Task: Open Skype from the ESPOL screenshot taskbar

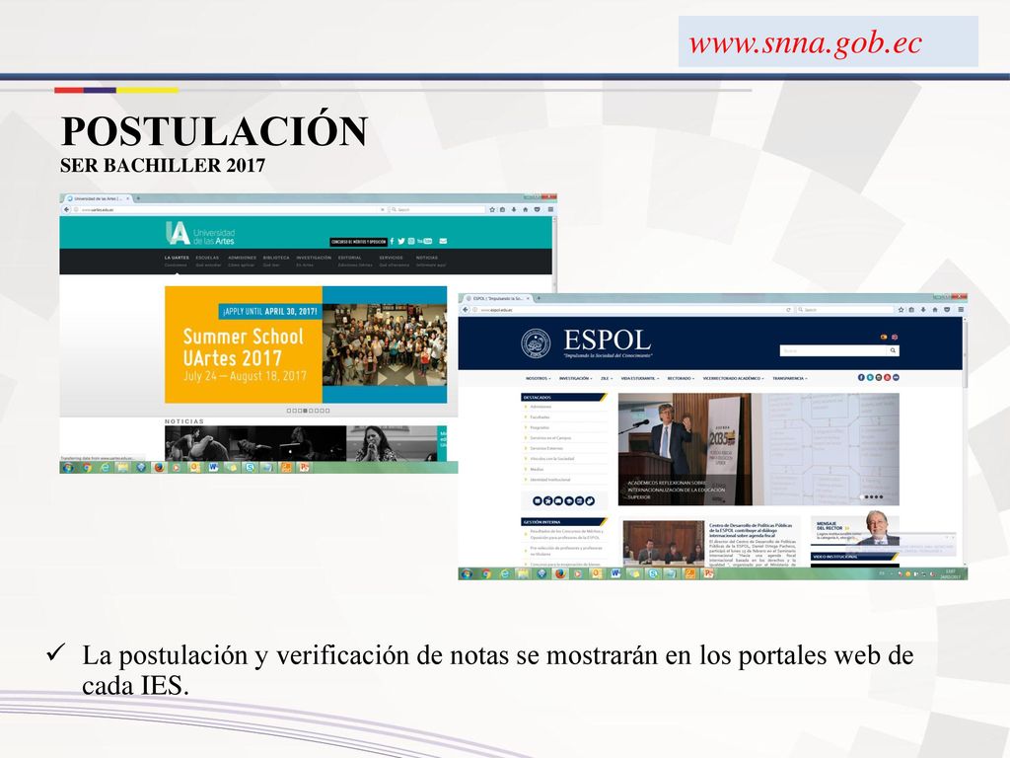Action: 653,573
